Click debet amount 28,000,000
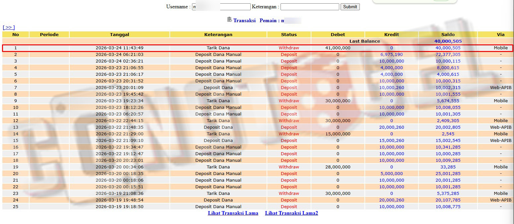The width and height of the screenshot is (514, 224). (x=338, y=167)
